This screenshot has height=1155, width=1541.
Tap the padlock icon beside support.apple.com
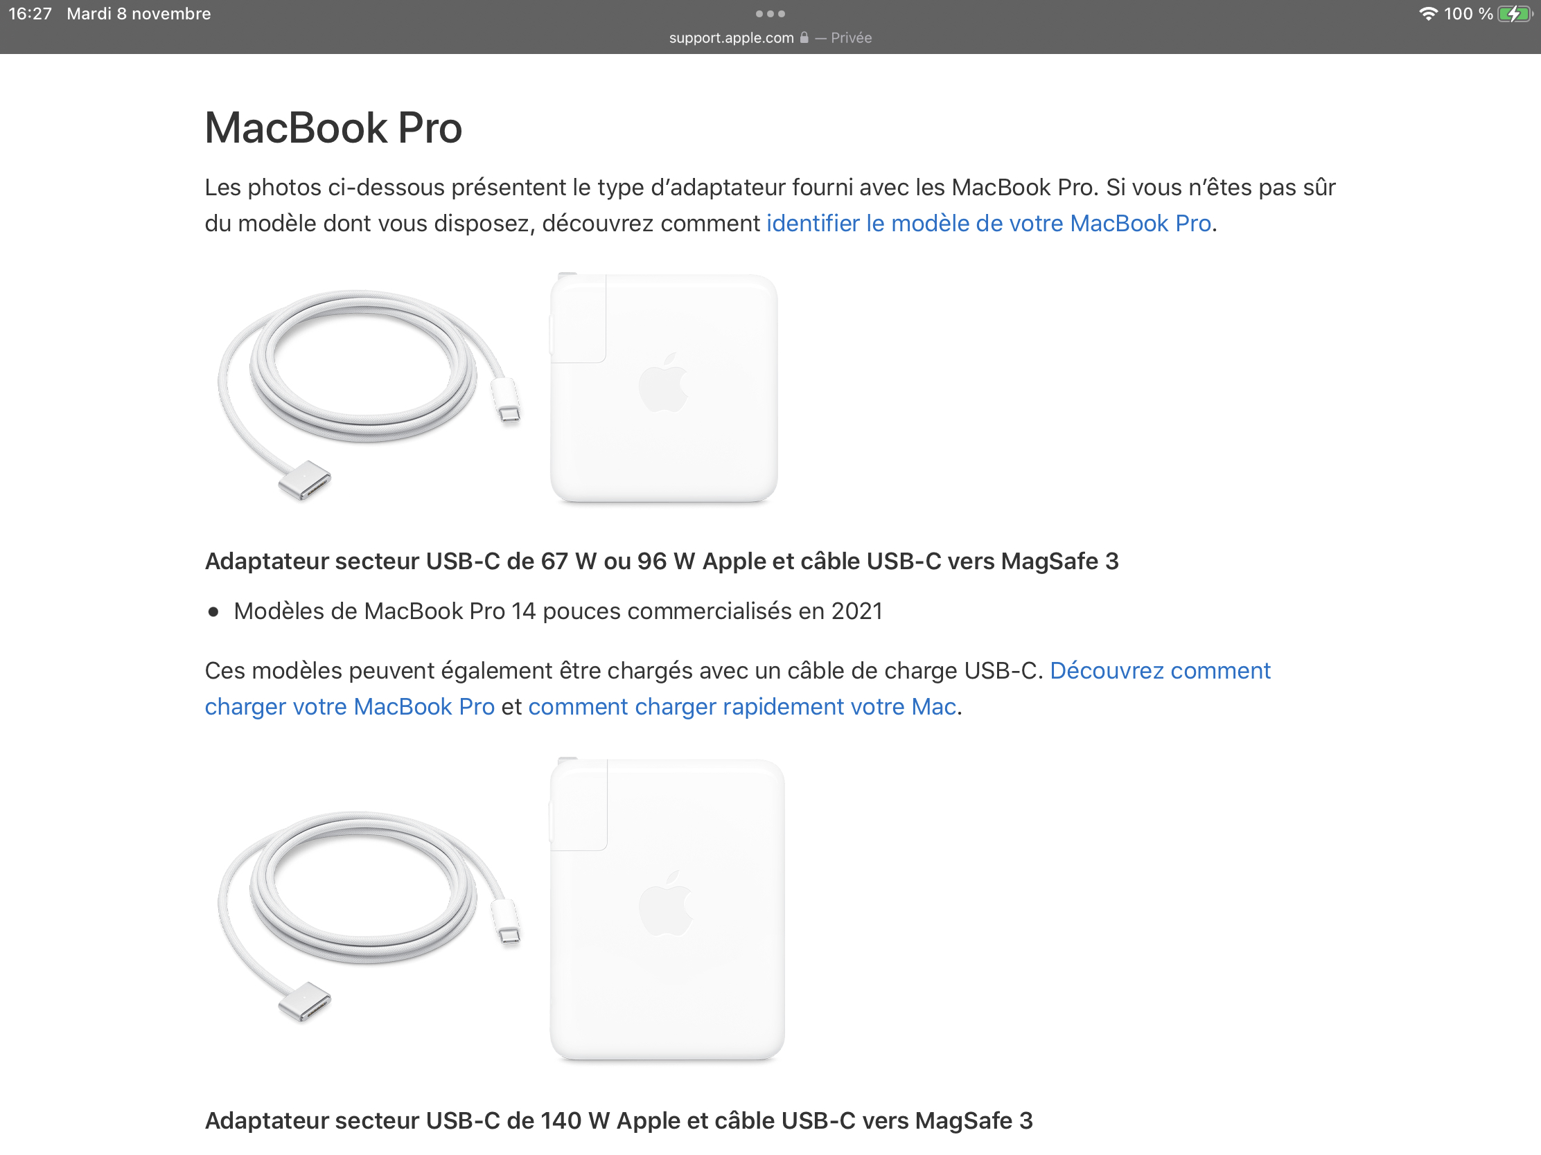coord(804,37)
